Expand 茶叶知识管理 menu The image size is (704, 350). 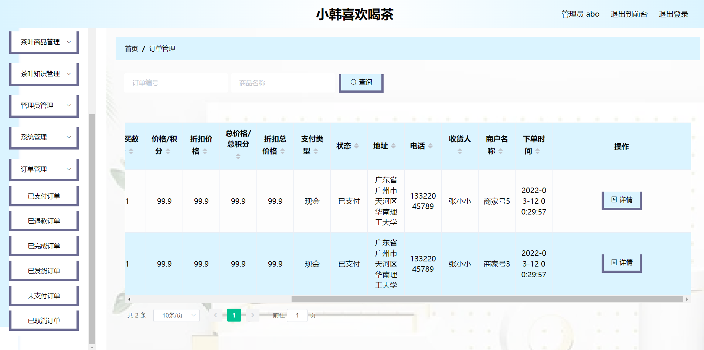(44, 74)
